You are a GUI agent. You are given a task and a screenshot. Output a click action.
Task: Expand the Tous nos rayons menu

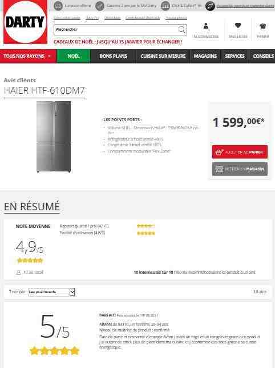[x=28, y=56]
